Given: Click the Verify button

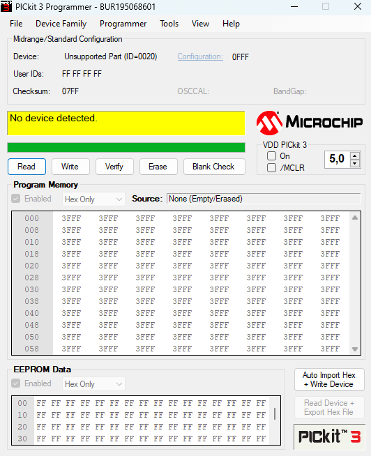Looking at the screenshot, I should coord(114,167).
